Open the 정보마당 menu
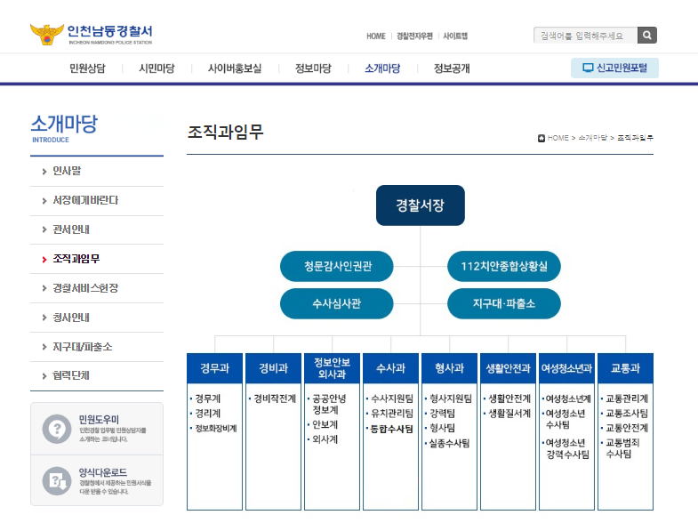The image size is (698, 523). 313,68
